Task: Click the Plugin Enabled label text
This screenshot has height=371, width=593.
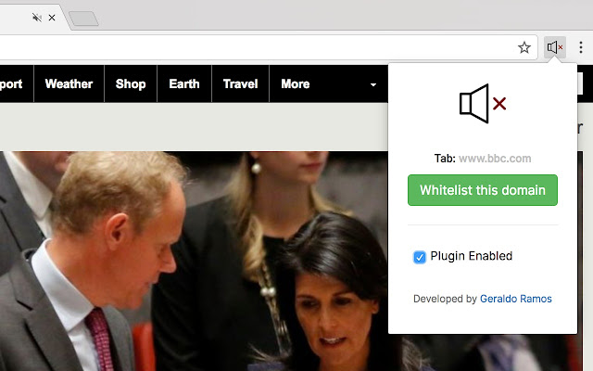Action: click(472, 256)
